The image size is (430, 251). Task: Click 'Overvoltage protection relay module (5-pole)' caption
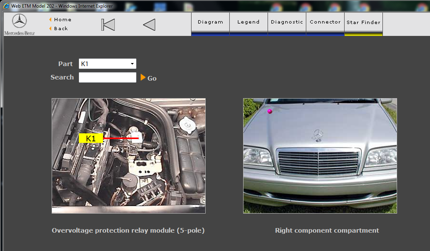click(x=128, y=230)
